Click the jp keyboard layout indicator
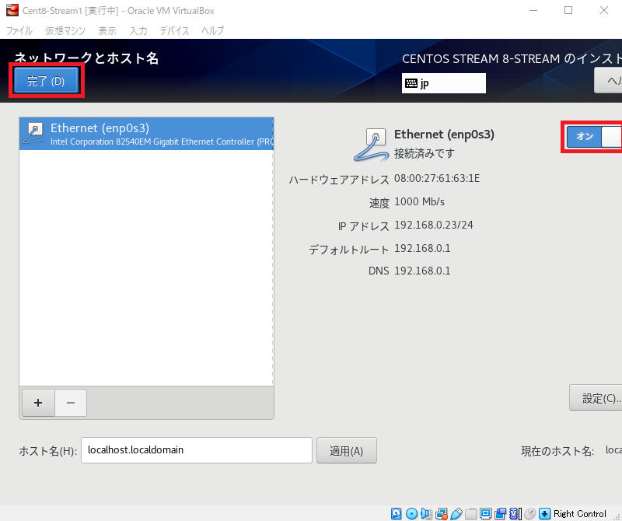The height and width of the screenshot is (521, 622). click(443, 83)
